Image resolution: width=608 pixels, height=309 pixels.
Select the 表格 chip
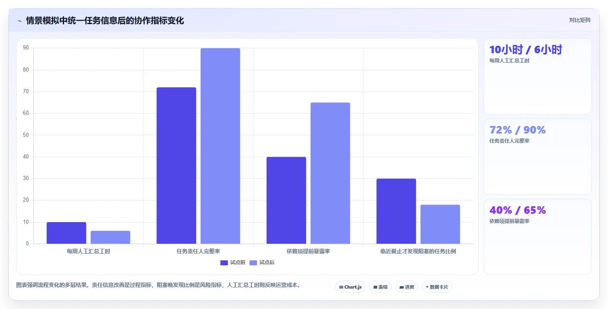click(380, 287)
